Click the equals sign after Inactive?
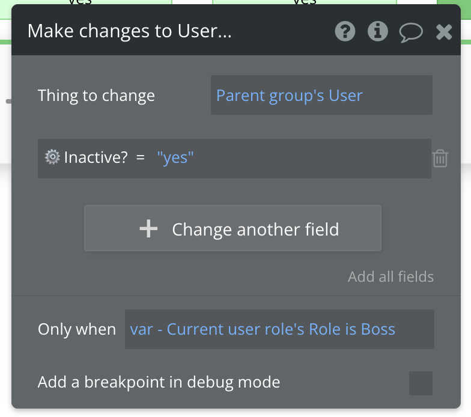Image resolution: width=471 pixels, height=417 pixels. click(141, 157)
